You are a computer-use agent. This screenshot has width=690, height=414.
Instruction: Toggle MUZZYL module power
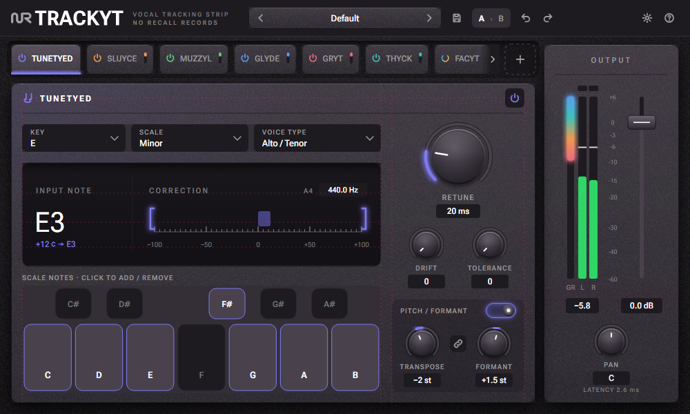click(170, 58)
